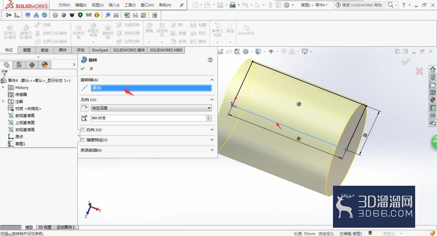The width and height of the screenshot is (437, 236).
Task: Switch to the 运动算例1 bottom tab
Action: (66, 227)
